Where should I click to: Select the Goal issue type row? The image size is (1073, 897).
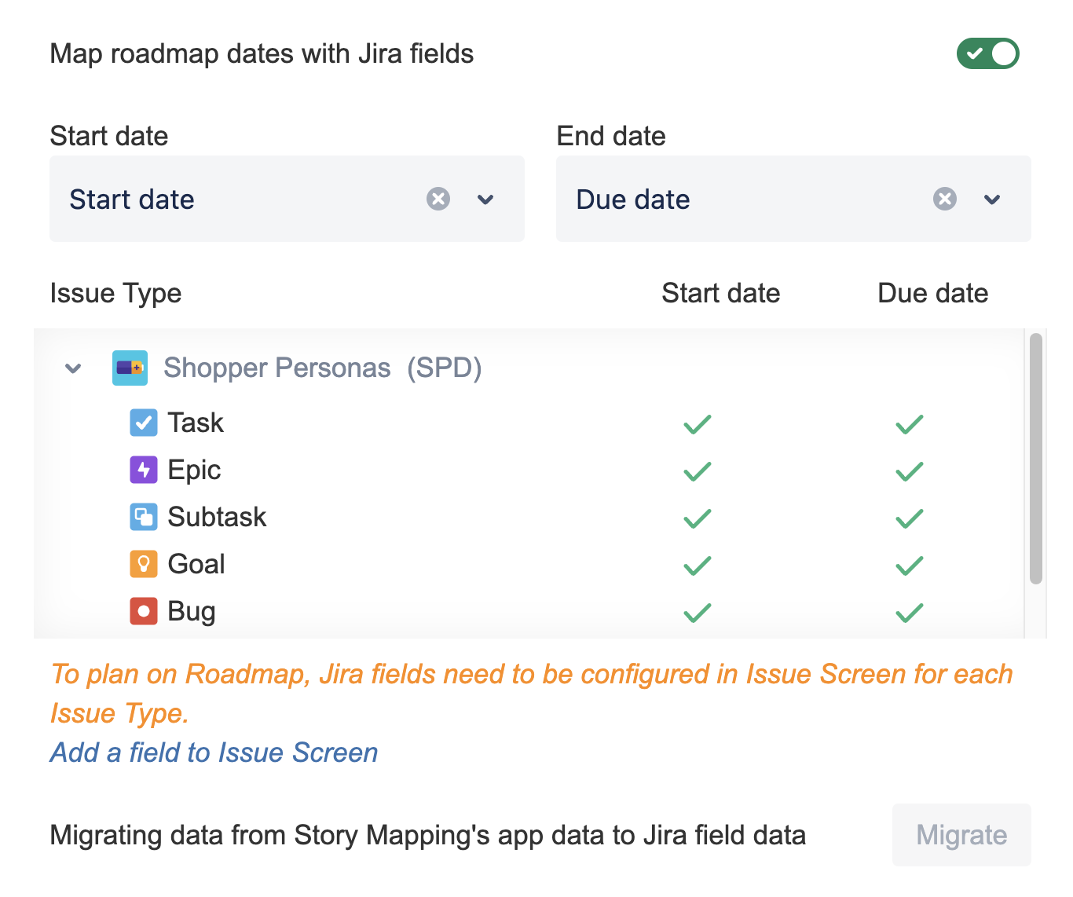click(196, 564)
